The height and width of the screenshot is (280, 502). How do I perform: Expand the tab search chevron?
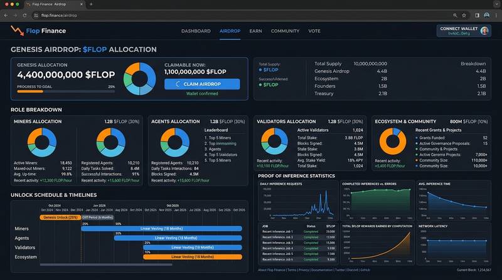pyautogui.click(x=496, y=4)
